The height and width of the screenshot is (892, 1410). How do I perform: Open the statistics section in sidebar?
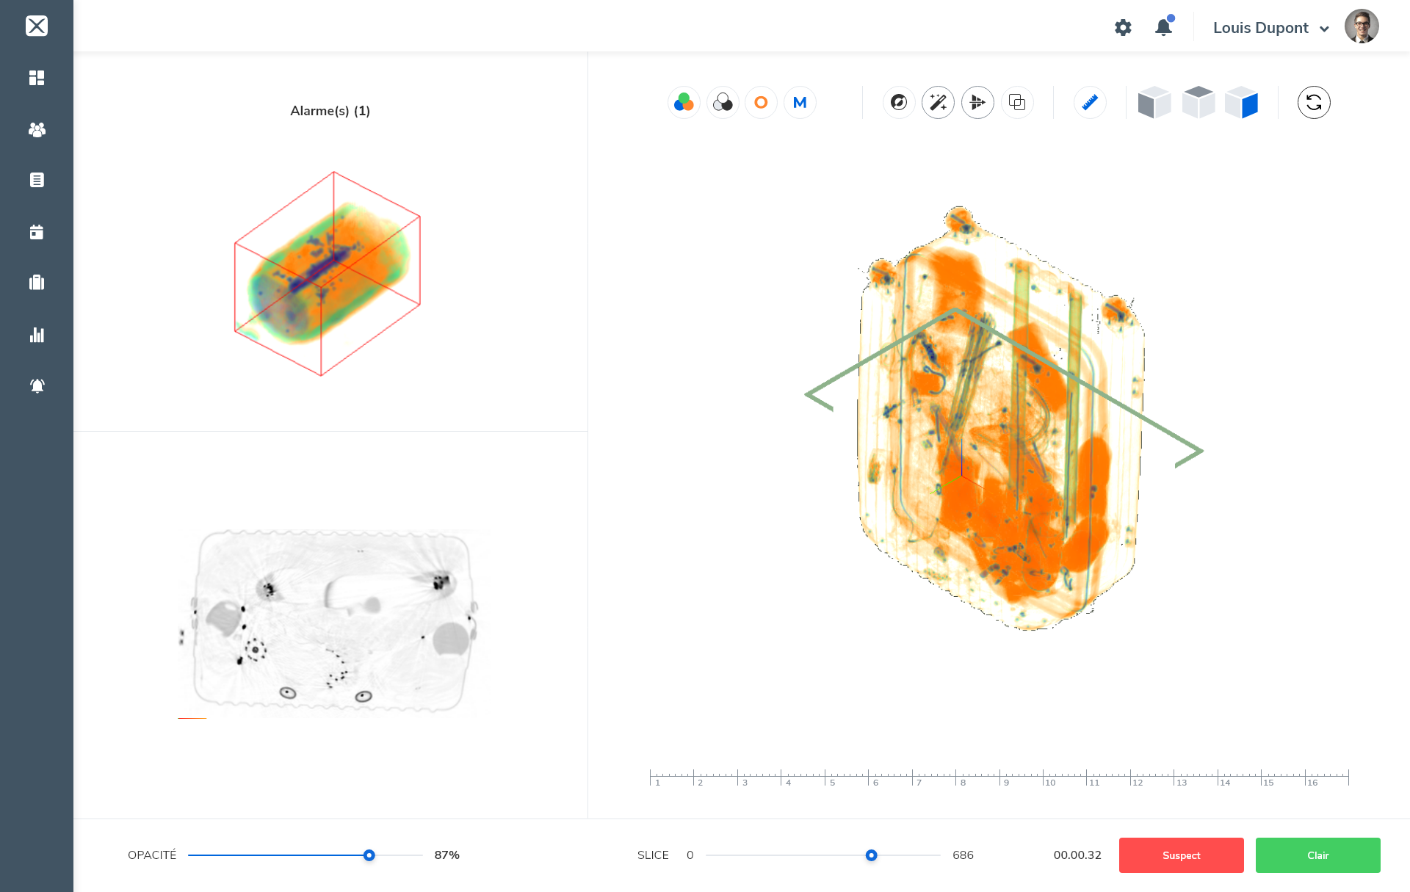[x=37, y=336]
